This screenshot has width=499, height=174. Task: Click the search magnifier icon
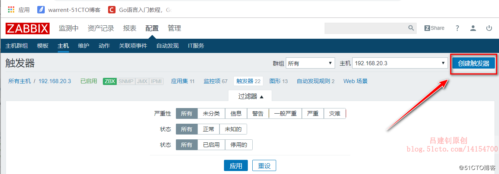pyautogui.click(x=411, y=28)
